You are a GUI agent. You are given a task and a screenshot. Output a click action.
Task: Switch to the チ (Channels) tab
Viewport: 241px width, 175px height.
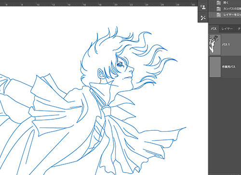(x=239, y=29)
